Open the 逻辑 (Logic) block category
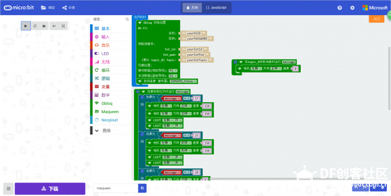391x196 pixels. tap(111, 78)
